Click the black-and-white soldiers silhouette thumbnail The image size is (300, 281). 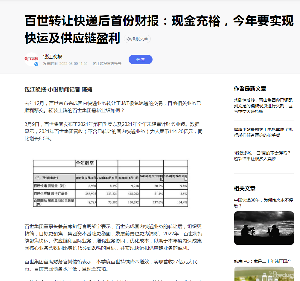point(264,228)
